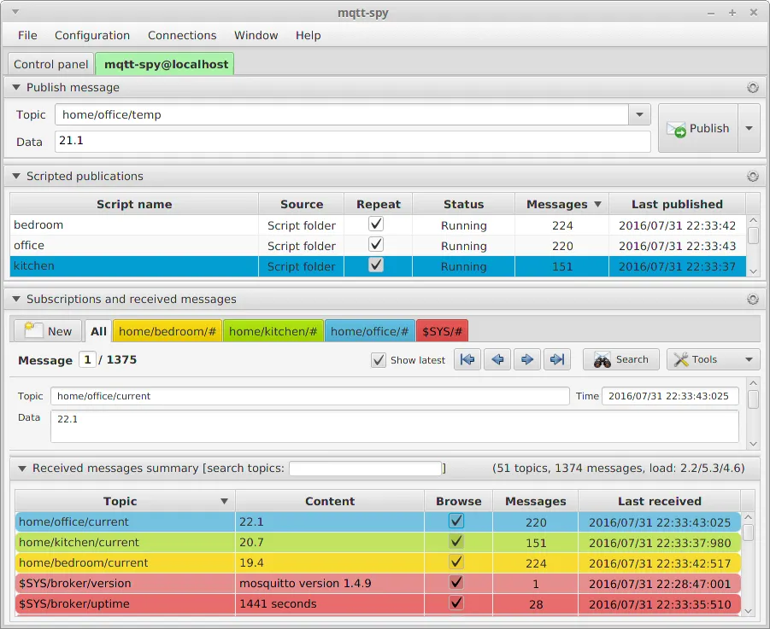Toggle Browse checkbox for $SYS/broker/version

(456, 582)
